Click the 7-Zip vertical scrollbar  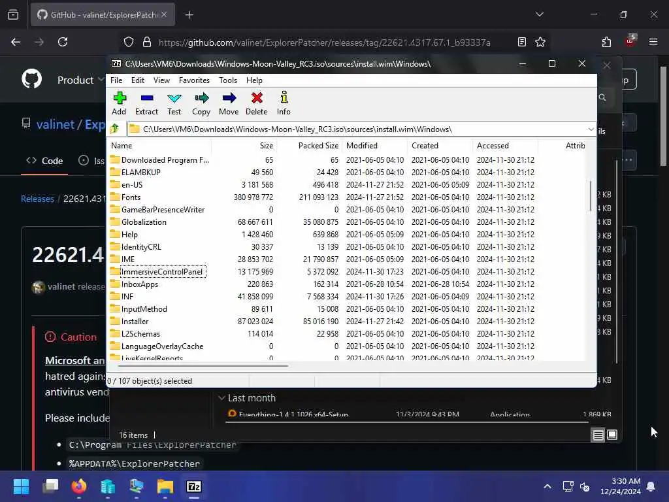[x=591, y=195]
